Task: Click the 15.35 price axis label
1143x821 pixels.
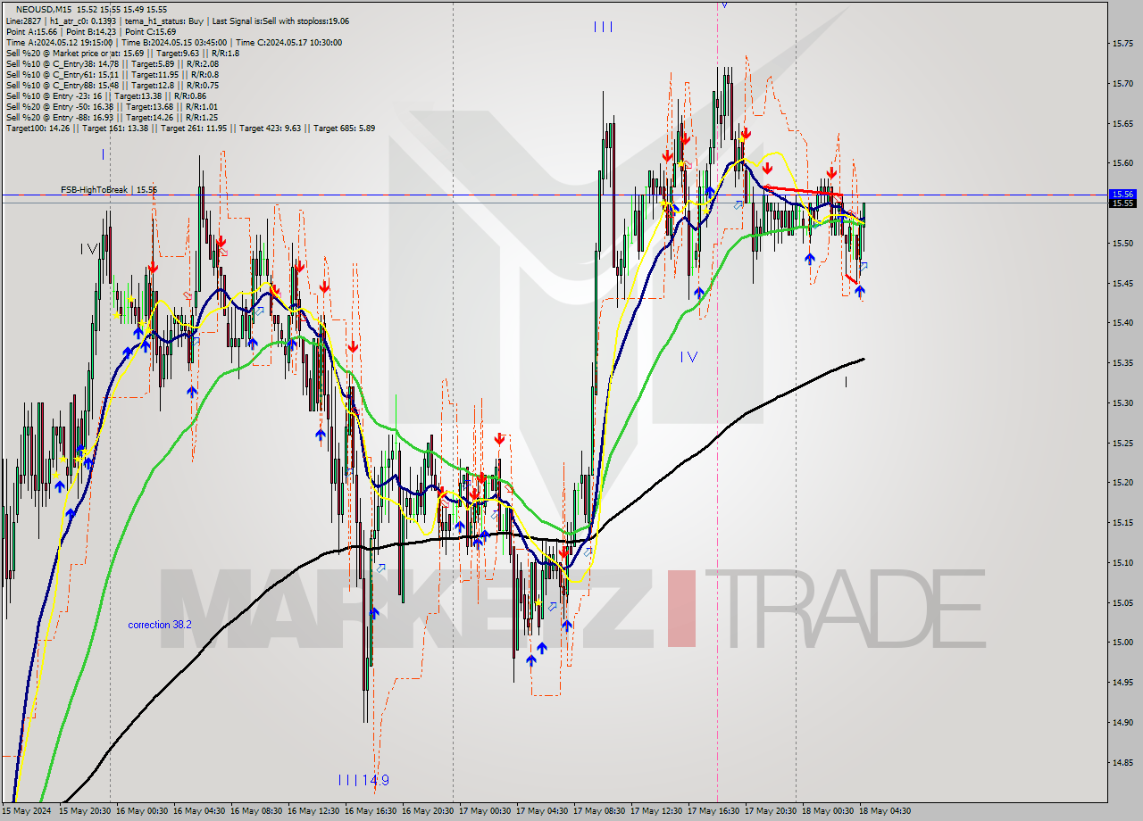Action: [x=1122, y=362]
